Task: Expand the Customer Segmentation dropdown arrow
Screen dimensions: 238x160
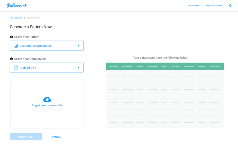Action: coord(78,46)
